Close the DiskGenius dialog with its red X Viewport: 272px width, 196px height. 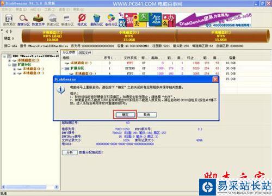215,79
